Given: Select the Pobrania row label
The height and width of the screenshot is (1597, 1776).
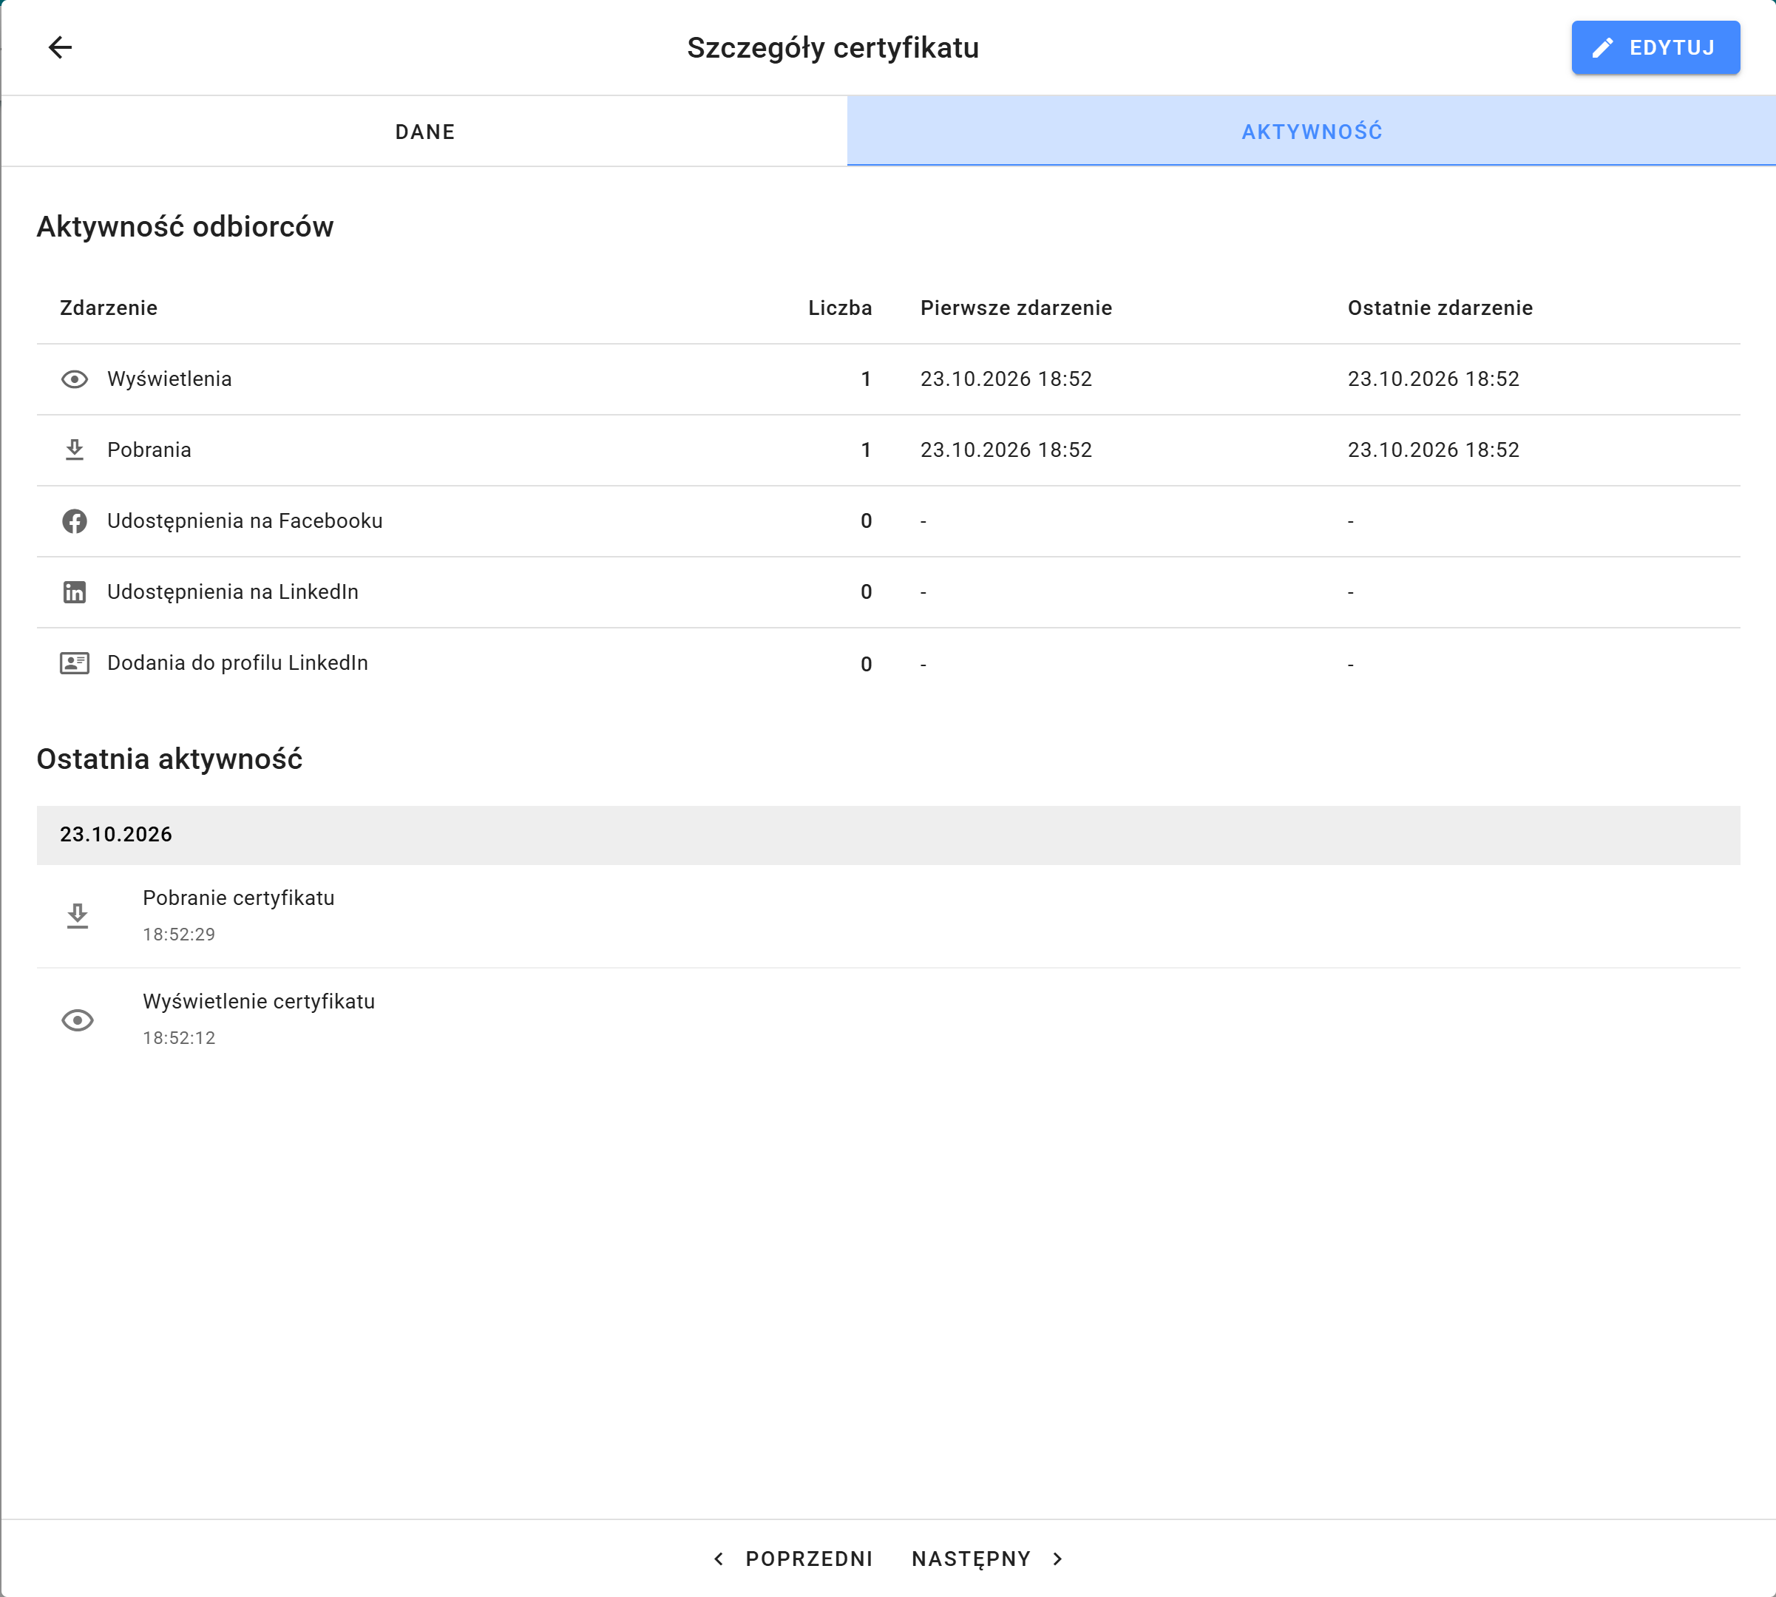Looking at the screenshot, I should pos(149,450).
